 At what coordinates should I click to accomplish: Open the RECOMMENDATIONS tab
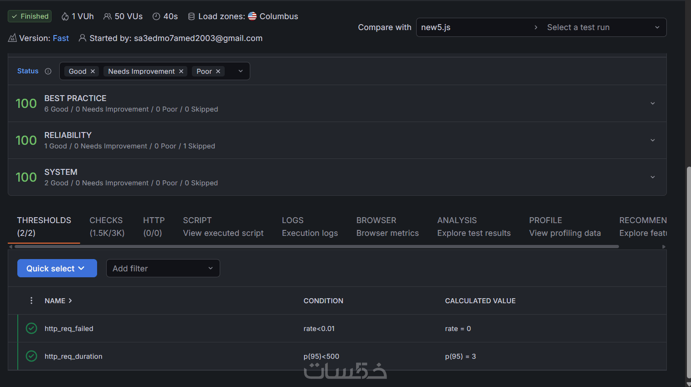(643, 226)
